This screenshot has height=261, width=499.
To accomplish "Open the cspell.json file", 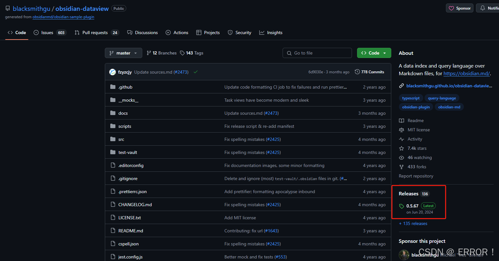I will [x=129, y=244].
